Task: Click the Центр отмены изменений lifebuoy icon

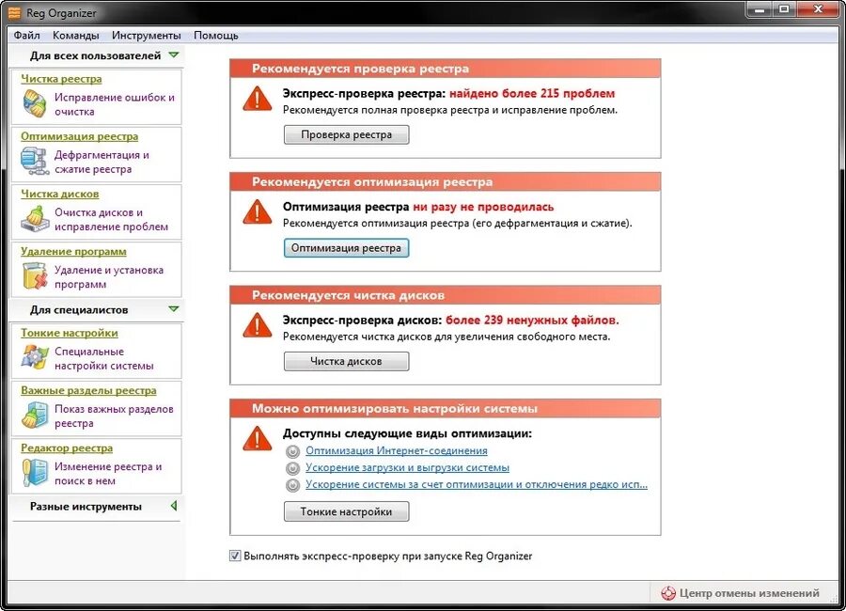Action: (668, 592)
